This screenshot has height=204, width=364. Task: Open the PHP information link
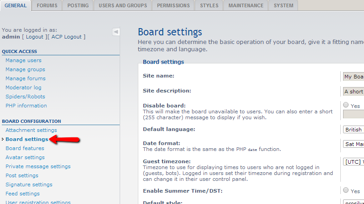[26, 106]
